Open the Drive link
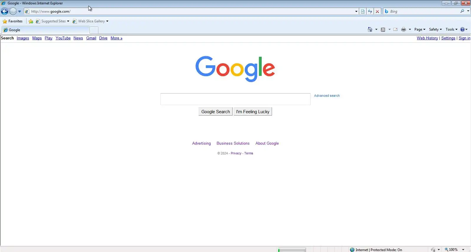Viewport: 471px width, 252px height. [103, 38]
